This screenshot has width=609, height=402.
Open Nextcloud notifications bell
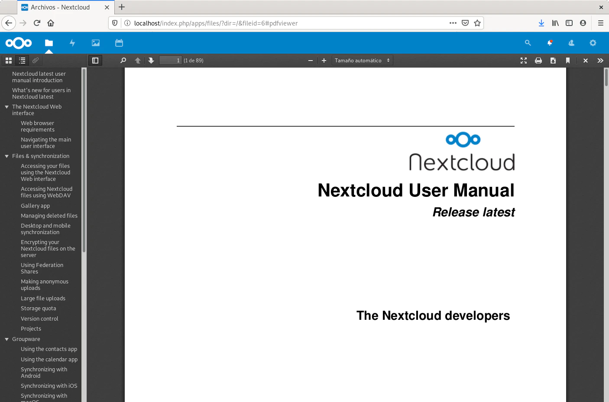[x=550, y=43]
